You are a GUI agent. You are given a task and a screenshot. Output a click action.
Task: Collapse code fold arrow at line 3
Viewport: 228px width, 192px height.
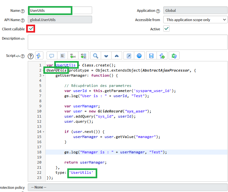coord(43,76)
